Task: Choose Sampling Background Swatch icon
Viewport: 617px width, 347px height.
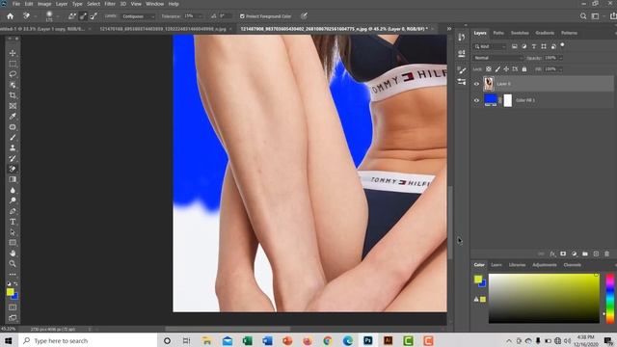Action: tap(94, 16)
